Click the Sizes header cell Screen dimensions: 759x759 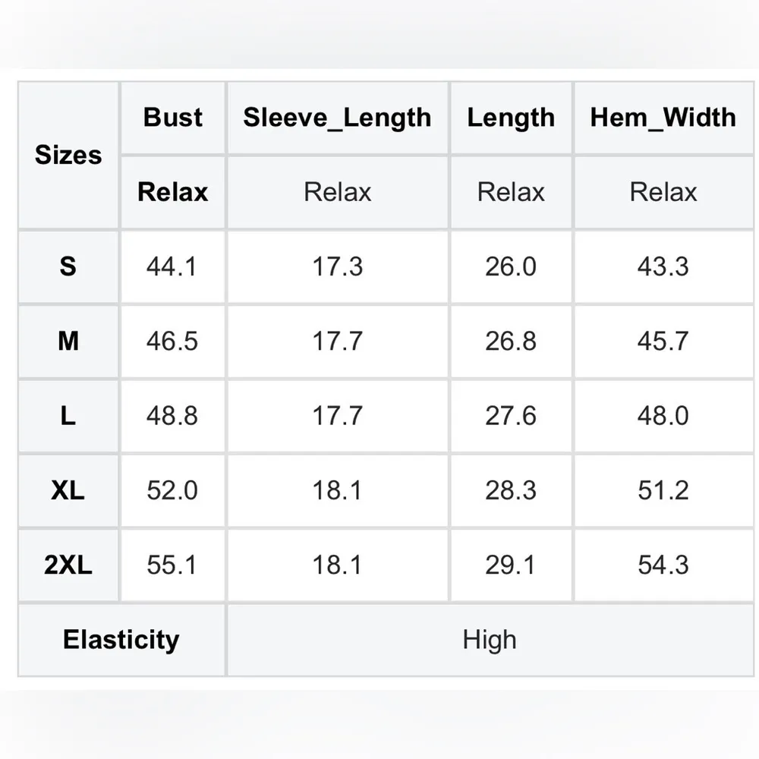(68, 155)
